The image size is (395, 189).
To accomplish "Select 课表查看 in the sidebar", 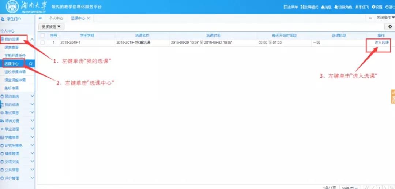I will click(x=11, y=47).
